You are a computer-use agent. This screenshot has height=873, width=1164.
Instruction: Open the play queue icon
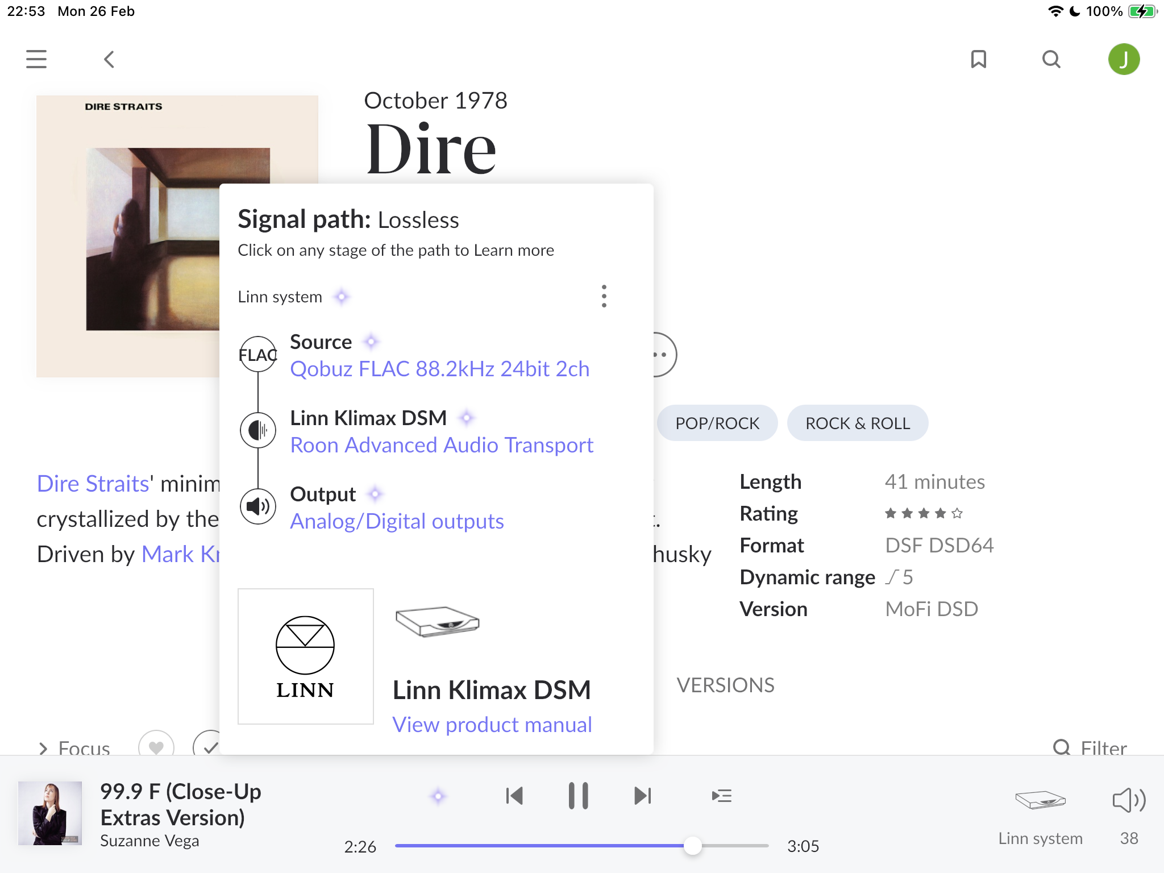pyautogui.click(x=721, y=796)
